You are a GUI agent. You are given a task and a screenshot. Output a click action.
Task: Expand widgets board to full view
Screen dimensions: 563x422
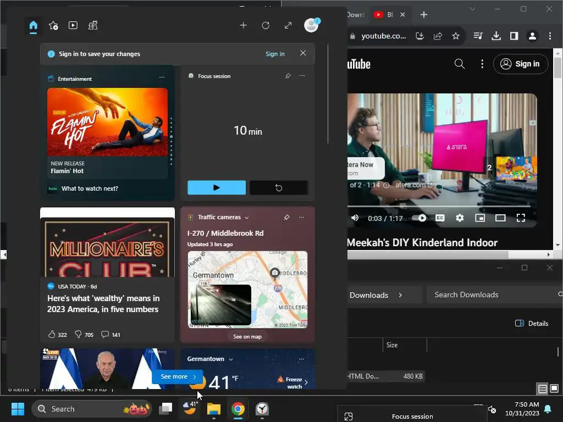pyautogui.click(x=288, y=25)
